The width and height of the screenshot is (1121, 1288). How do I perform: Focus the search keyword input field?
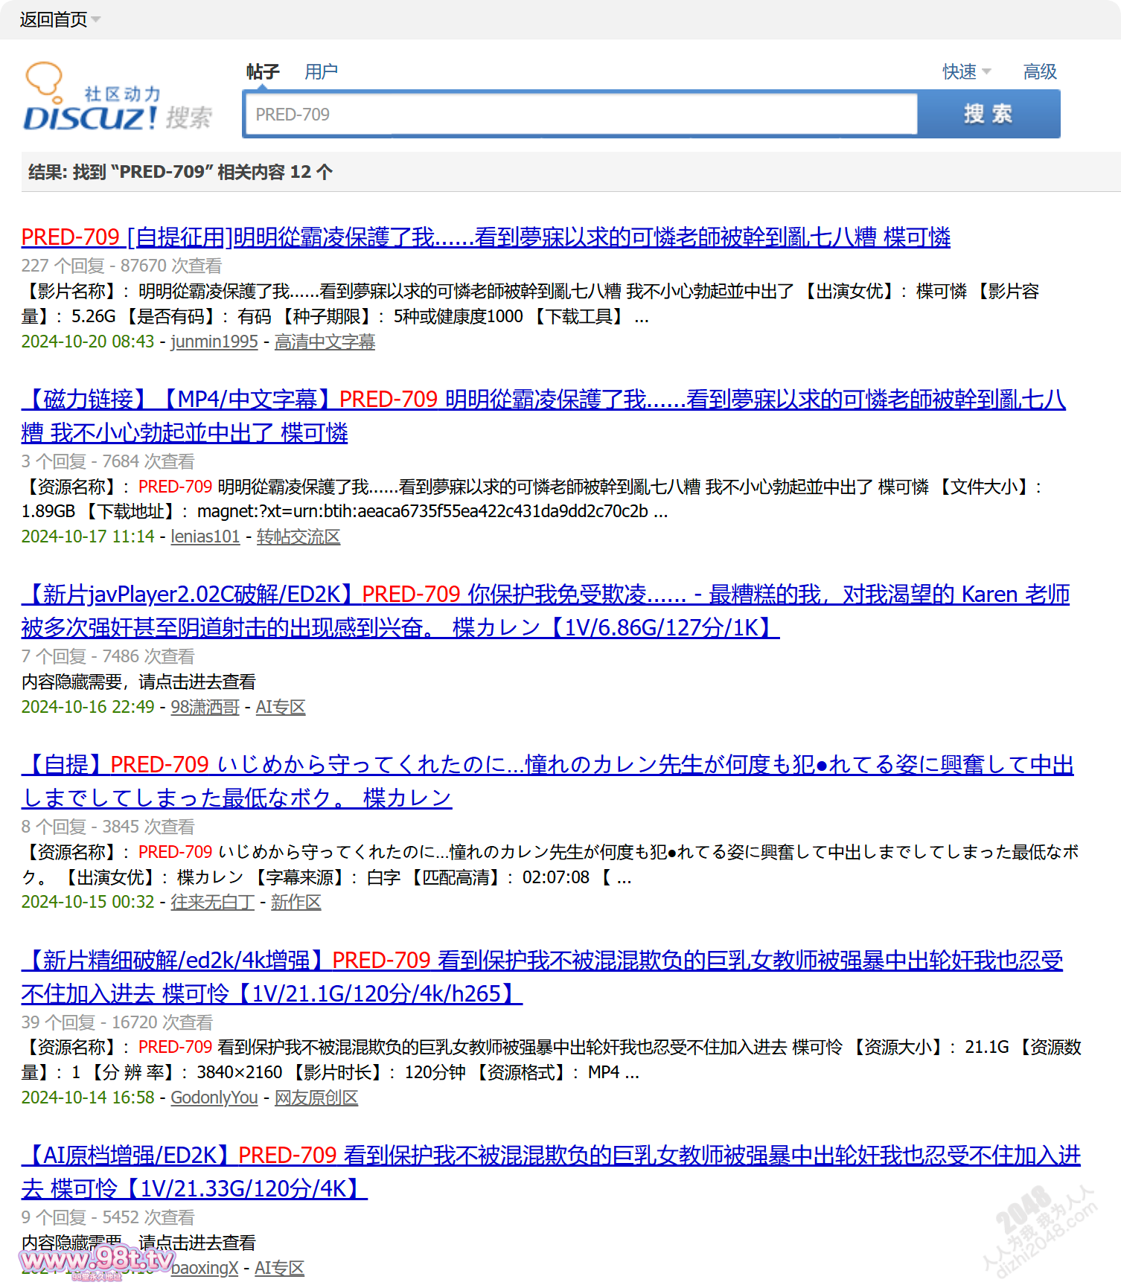click(581, 115)
